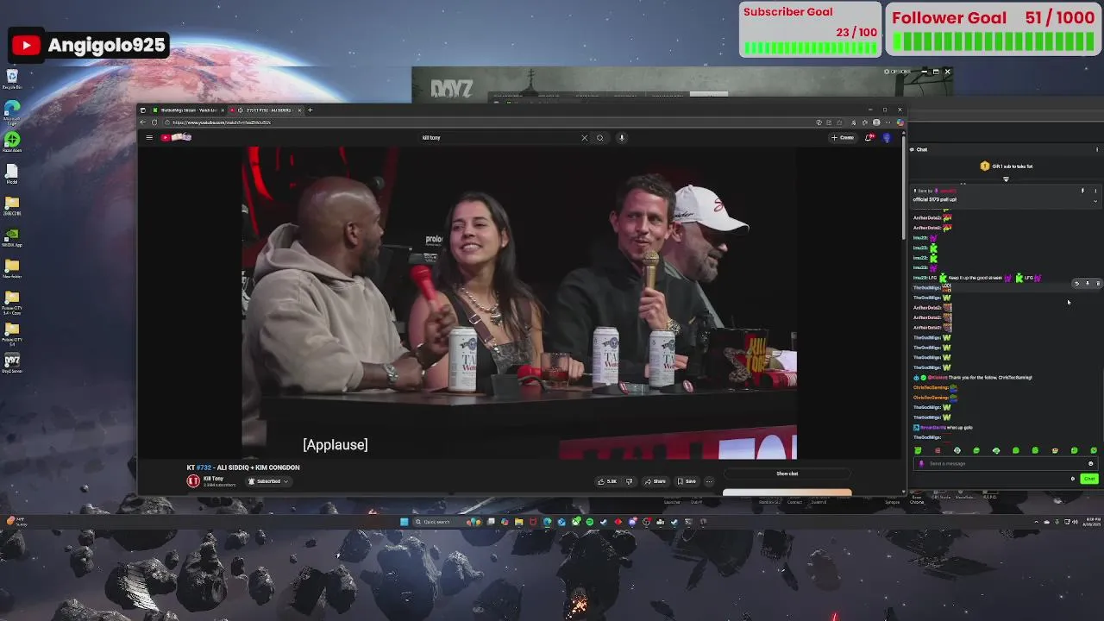This screenshot has width=1104, height=621.
Task: Open the emote picker in chat input
Action: coord(1090,464)
